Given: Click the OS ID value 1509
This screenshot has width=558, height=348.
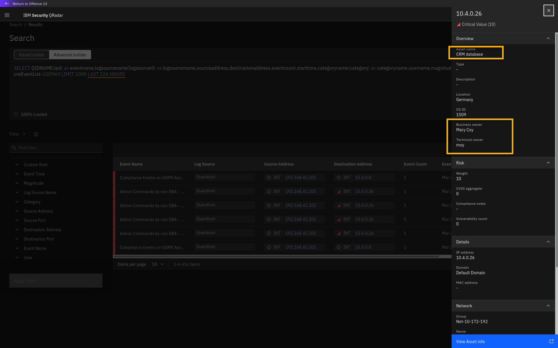Looking at the screenshot, I should [461, 115].
